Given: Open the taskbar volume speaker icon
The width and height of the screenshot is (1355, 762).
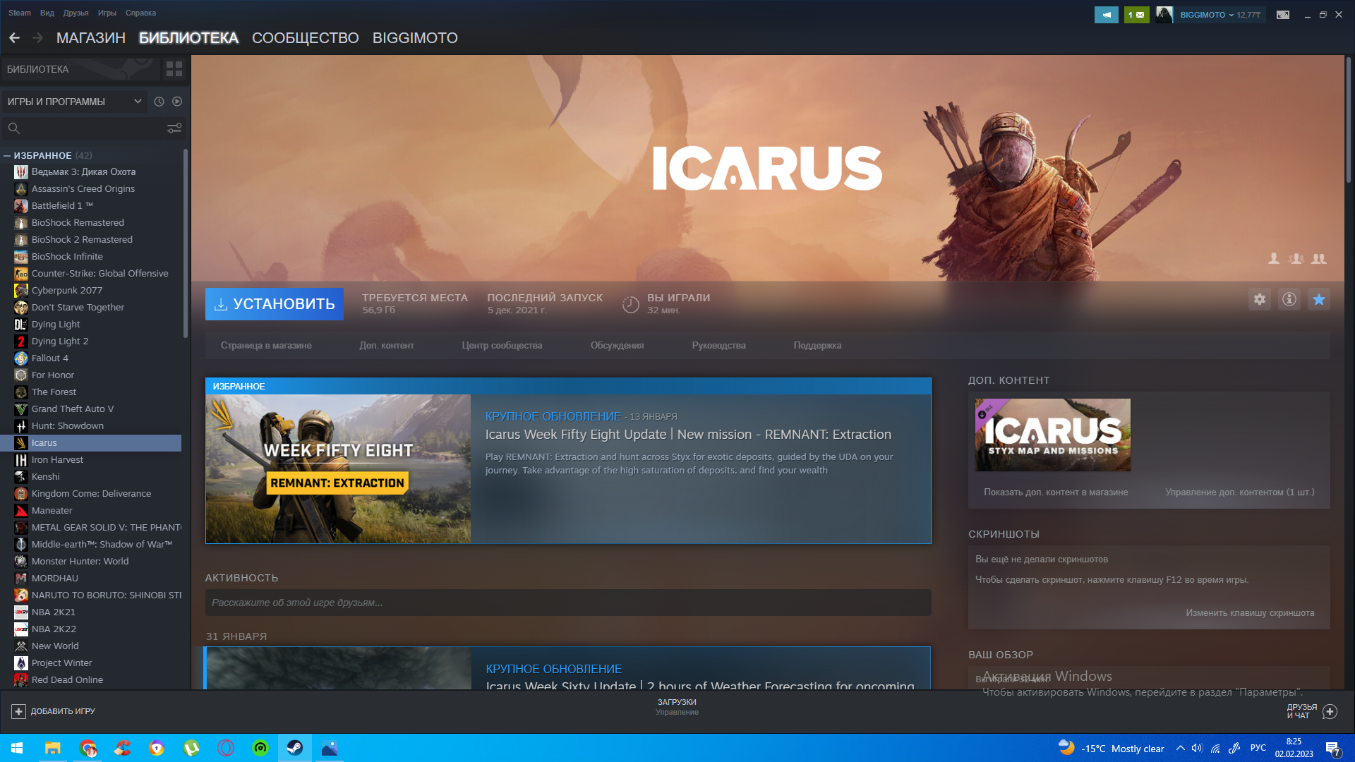Looking at the screenshot, I should (x=1197, y=748).
